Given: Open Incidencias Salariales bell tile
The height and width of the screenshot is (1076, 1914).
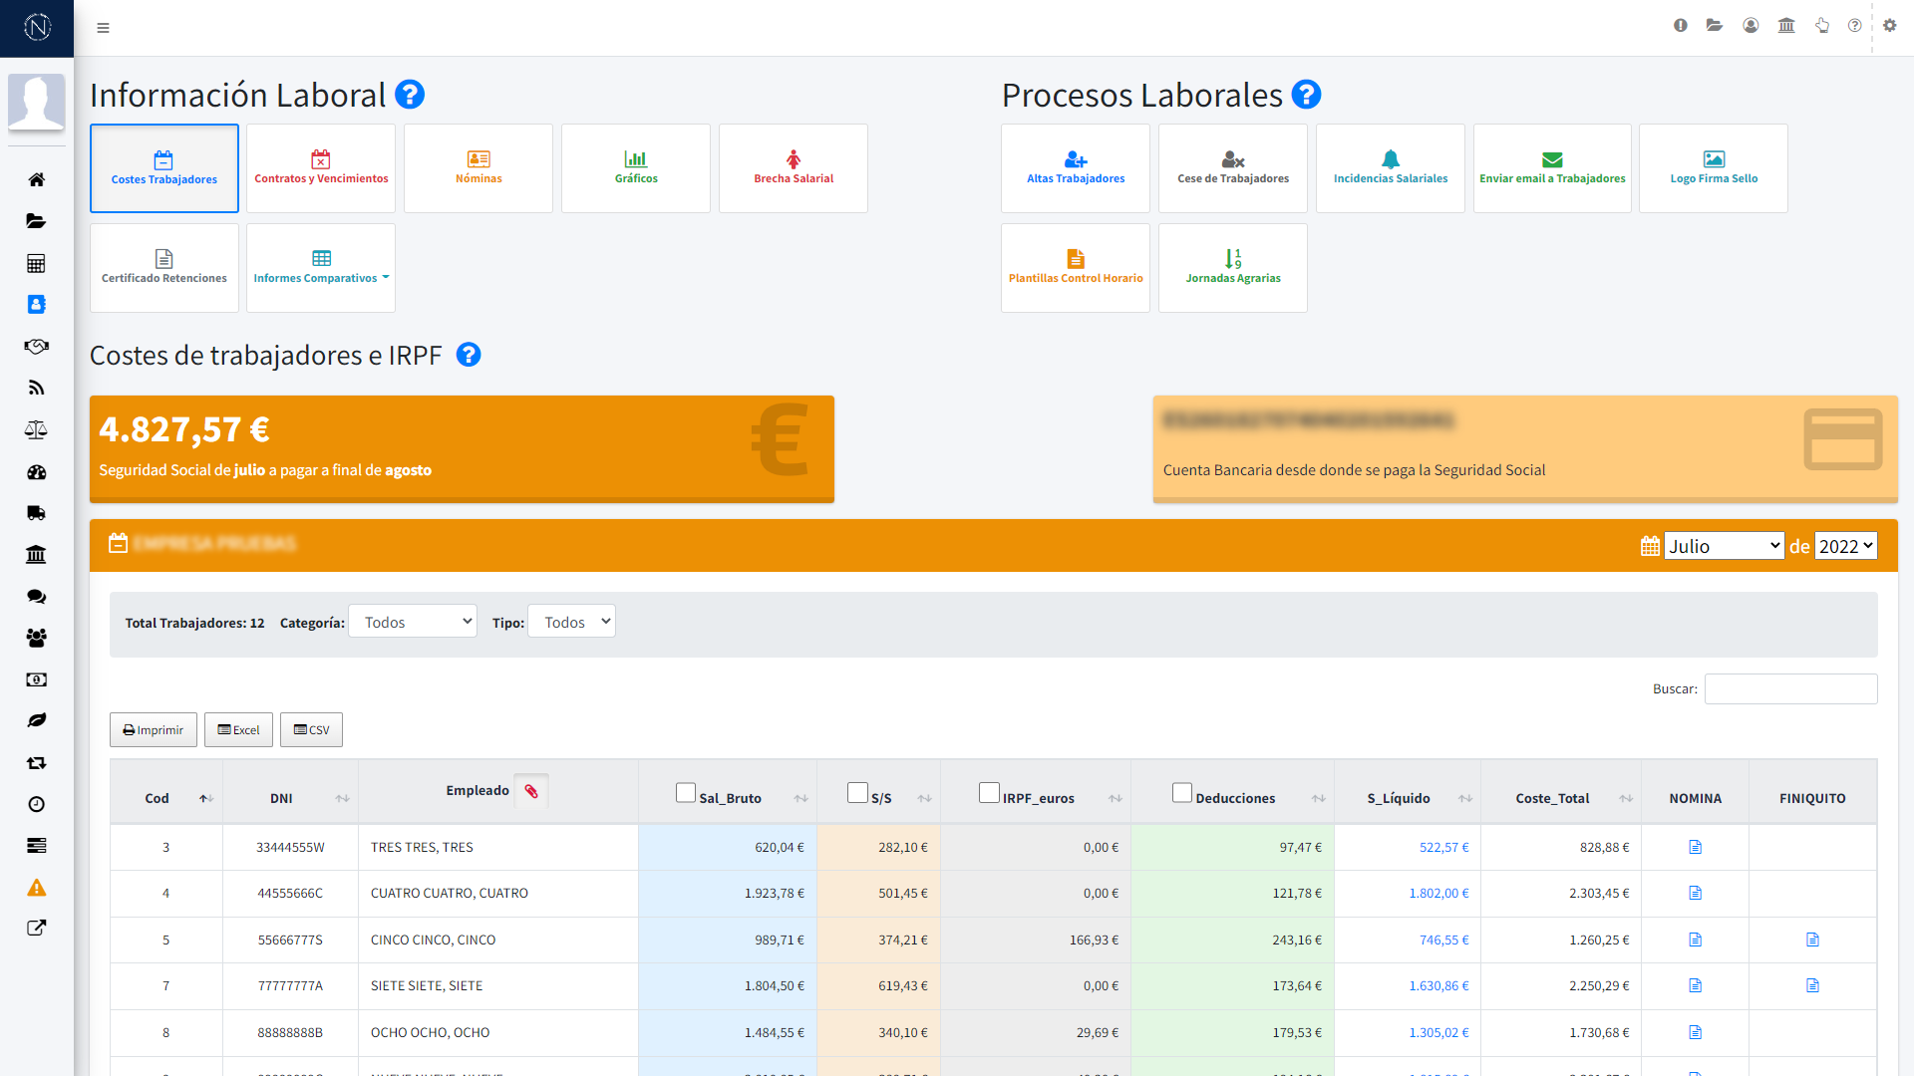Looking at the screenshot, I should point(1390,167).
